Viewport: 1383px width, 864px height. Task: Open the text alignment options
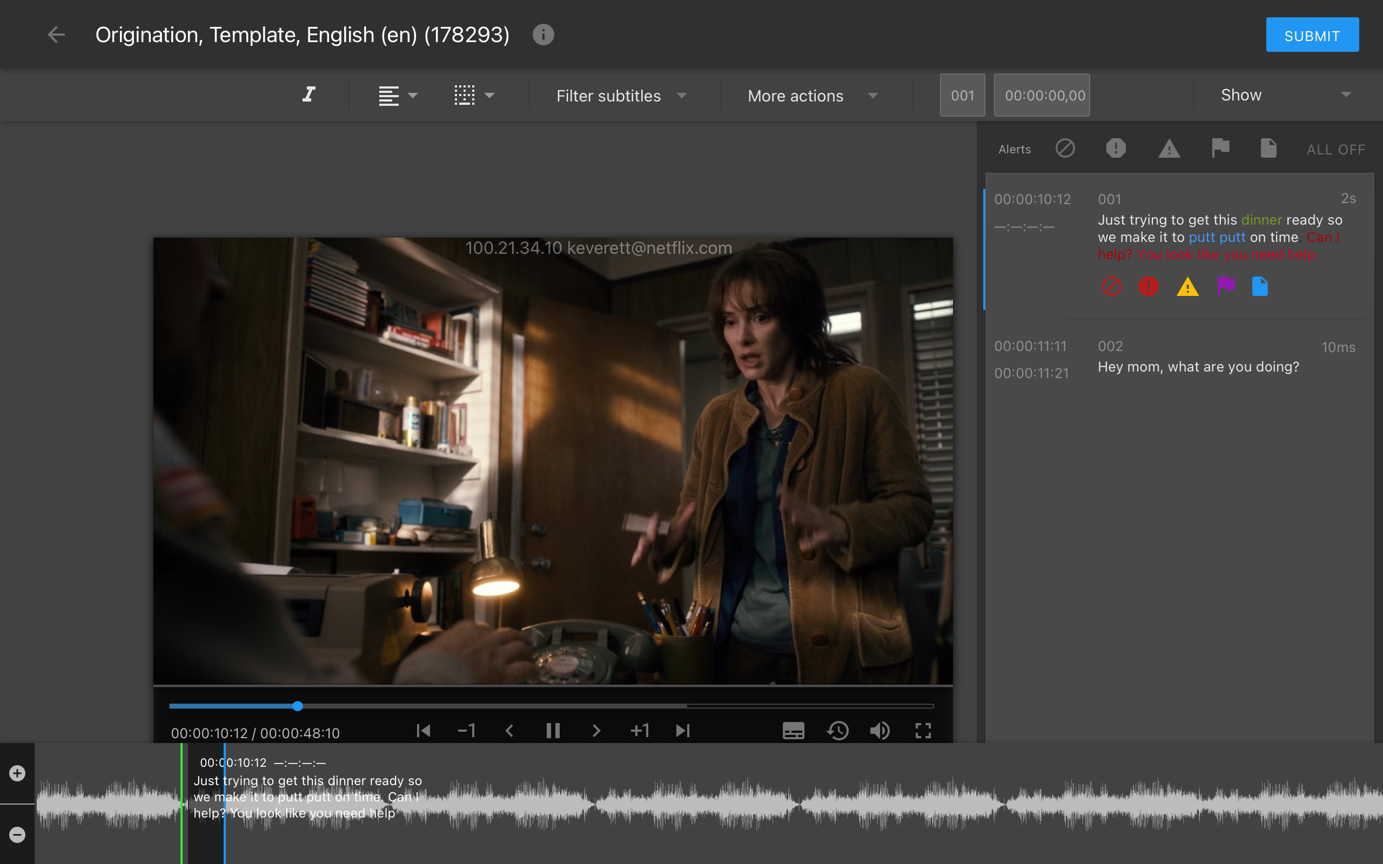(x=388, y=96)
